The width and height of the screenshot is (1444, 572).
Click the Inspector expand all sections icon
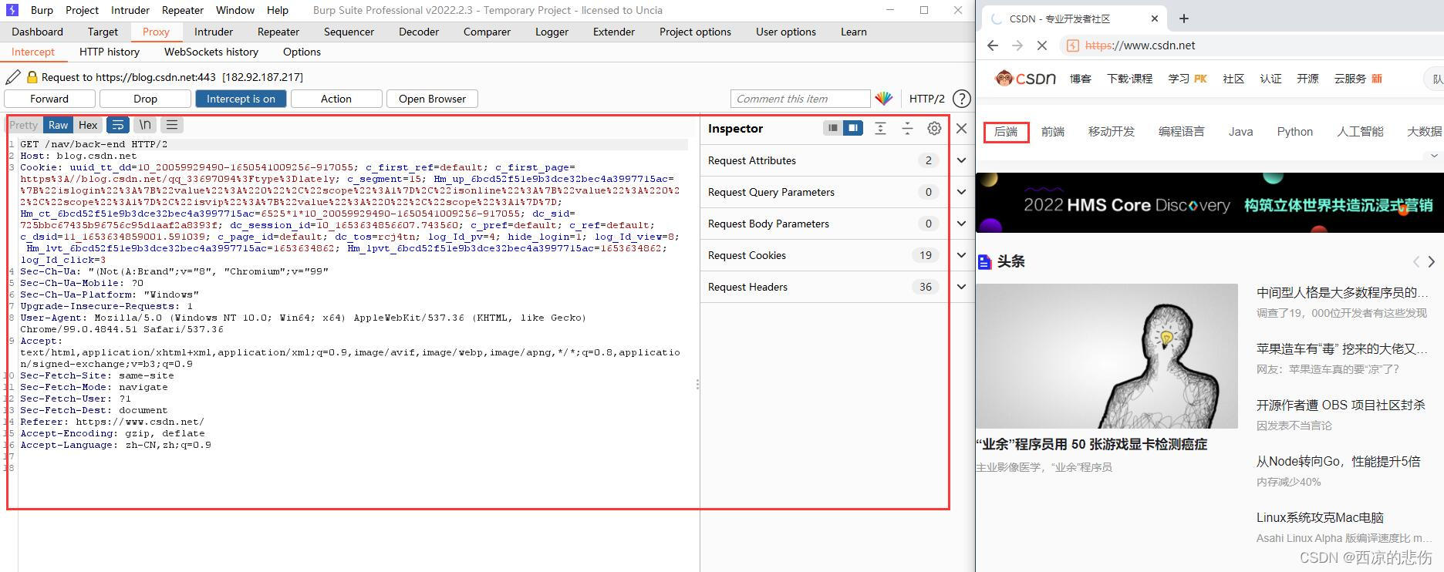(x=880, y=129)
